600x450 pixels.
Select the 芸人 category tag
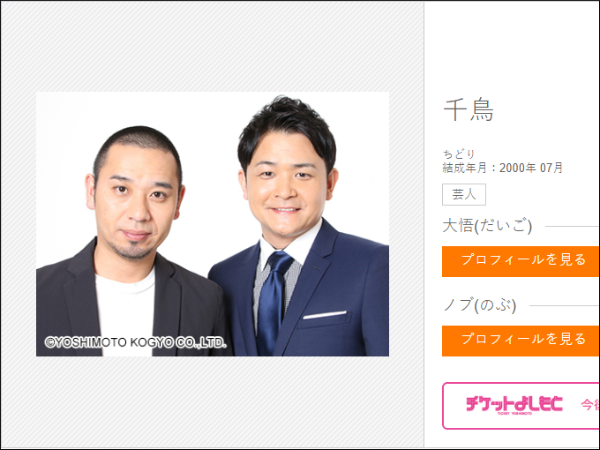(x=464, y=194)
